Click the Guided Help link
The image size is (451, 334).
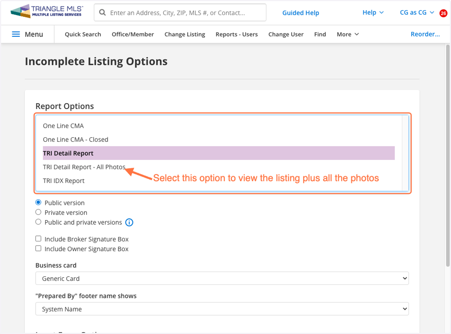(x=301, y=13)
